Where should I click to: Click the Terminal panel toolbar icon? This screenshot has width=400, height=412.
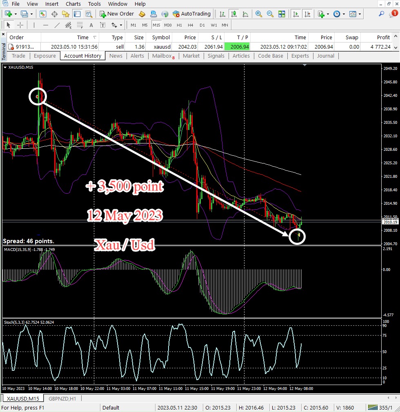point(77,14)
